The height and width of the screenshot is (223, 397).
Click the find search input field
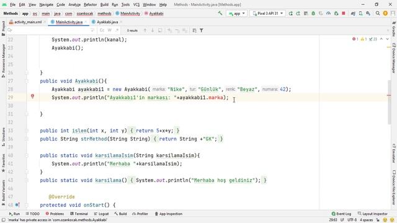coord(51,30)
